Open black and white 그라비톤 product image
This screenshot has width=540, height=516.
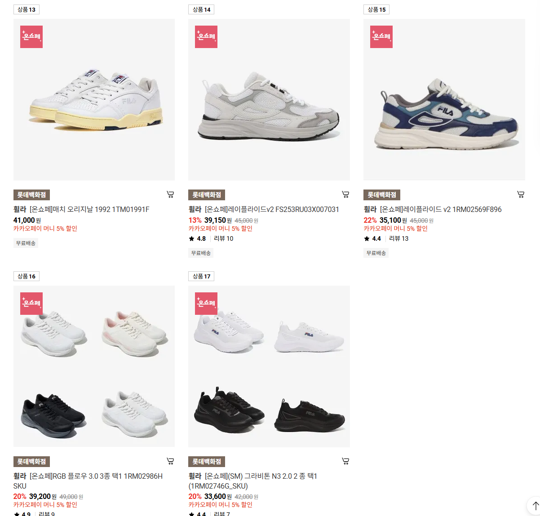pos(269,366)
